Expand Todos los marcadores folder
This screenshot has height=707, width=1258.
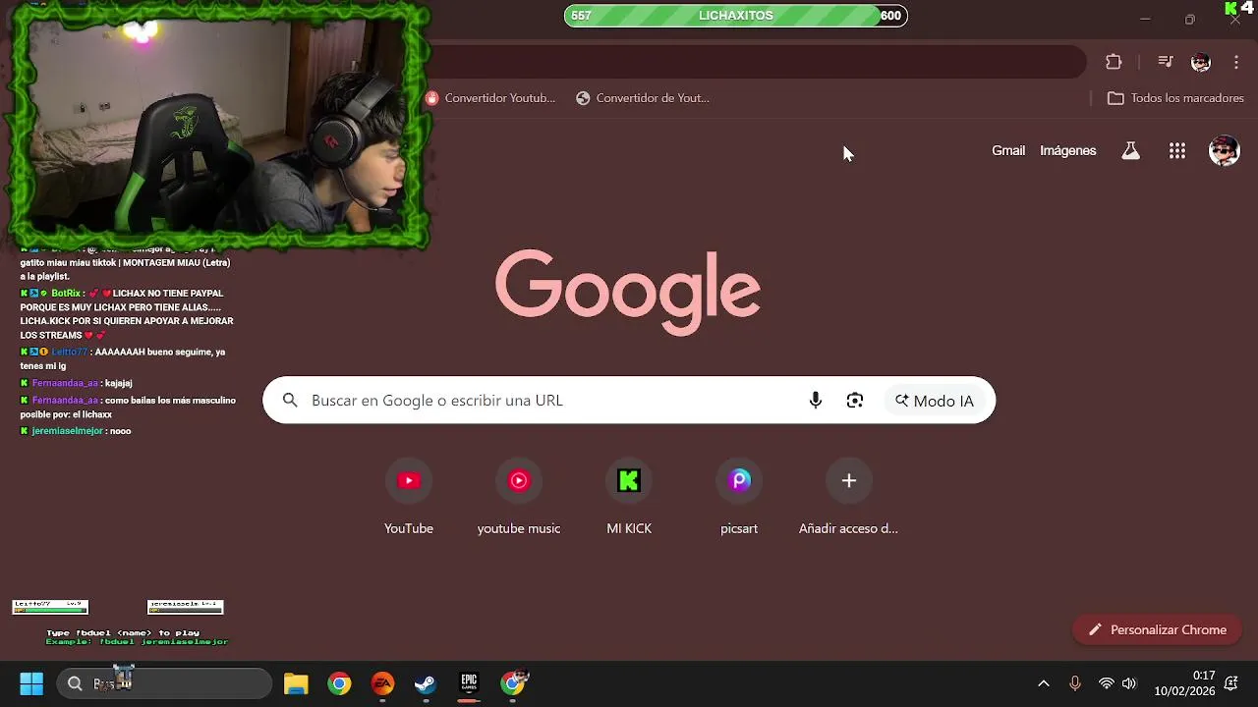1175,98
